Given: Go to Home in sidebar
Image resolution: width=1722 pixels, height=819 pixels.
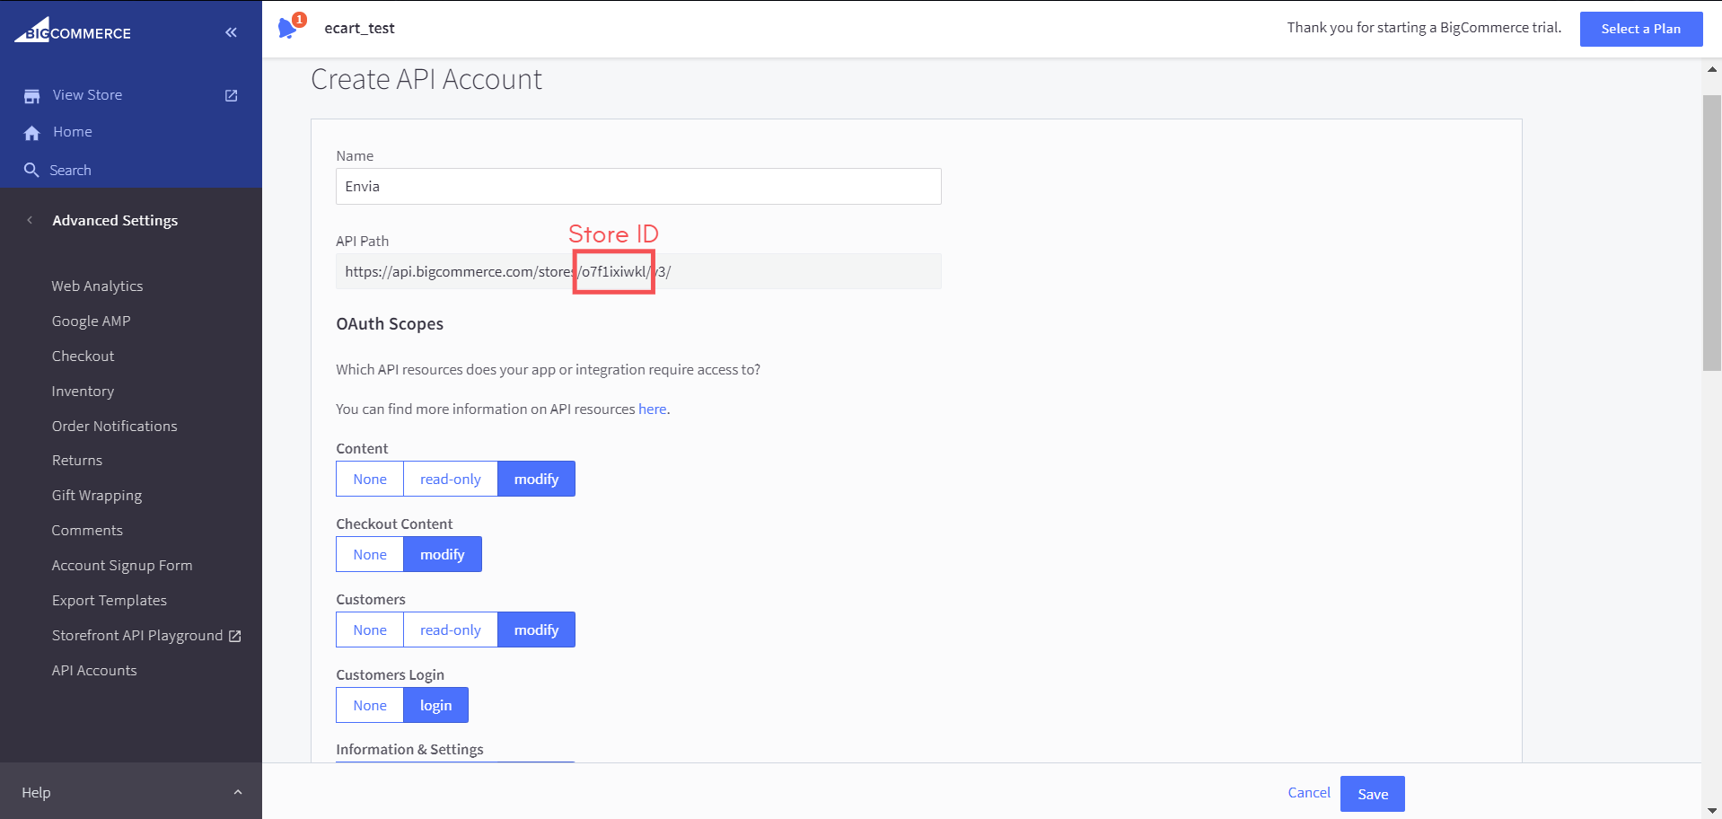Looking at the screenshot, I should 73,132.
